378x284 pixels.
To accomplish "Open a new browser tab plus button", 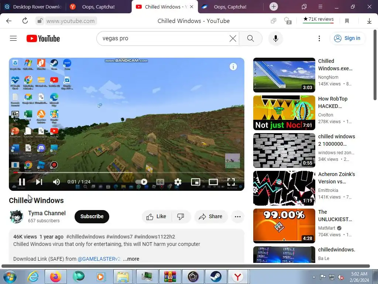I will coord(274,7).
